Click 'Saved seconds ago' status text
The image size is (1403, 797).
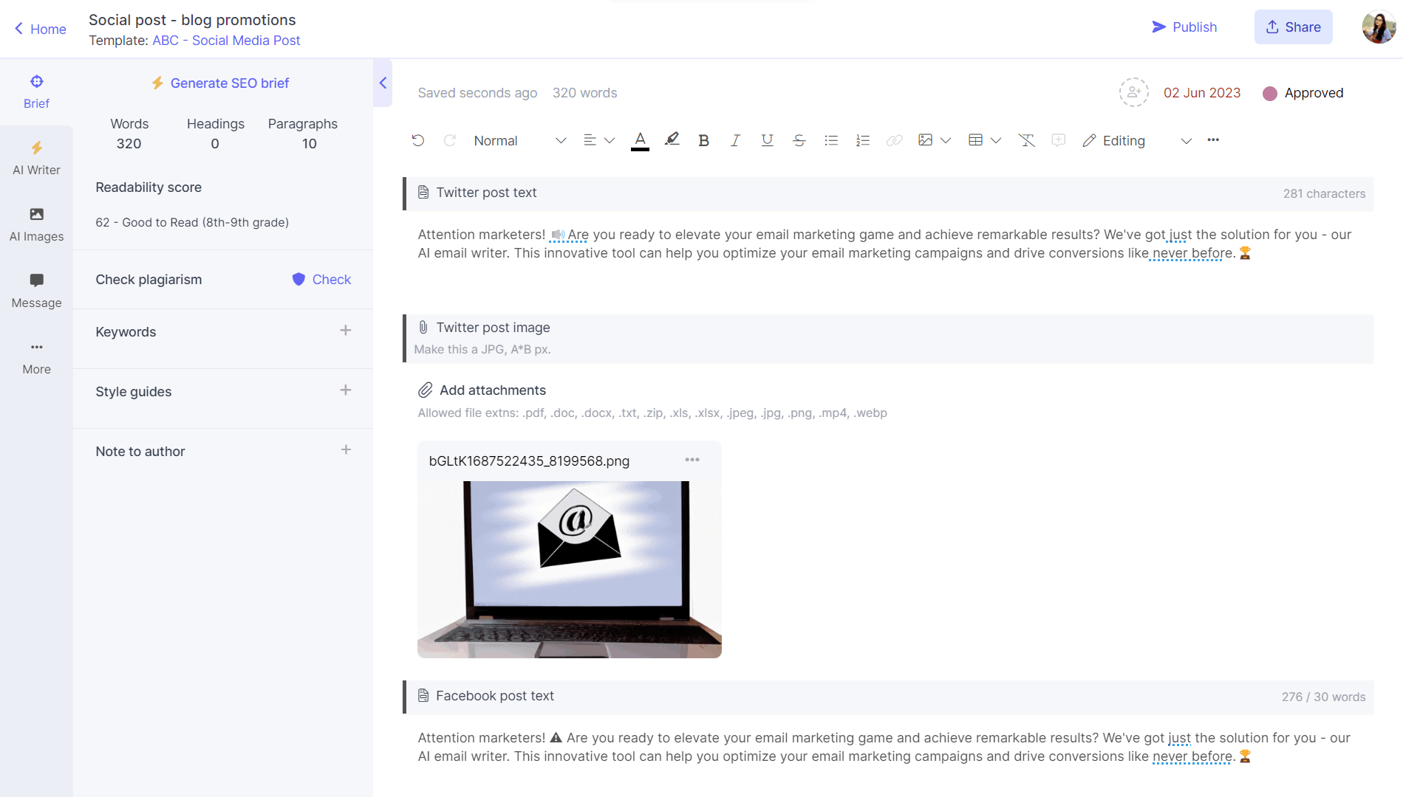pos(477,93)
